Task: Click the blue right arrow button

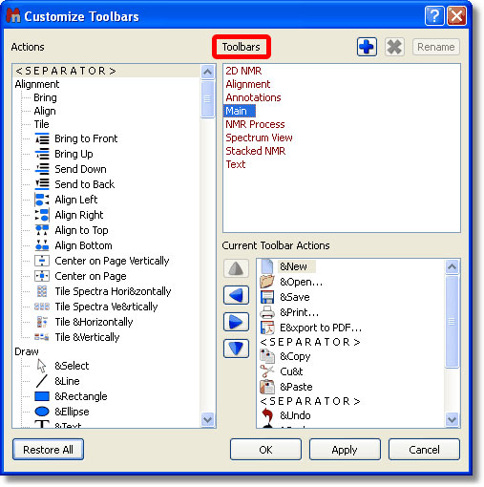Action: tap(236, 322)
